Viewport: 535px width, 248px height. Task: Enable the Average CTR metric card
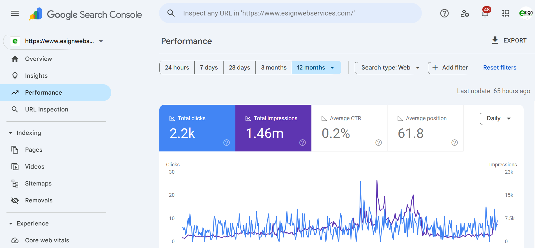pyautogui.click(x=349, y=128)
